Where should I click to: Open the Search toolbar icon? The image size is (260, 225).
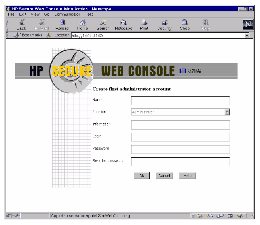pyautogui.click(x=103, y=22)
